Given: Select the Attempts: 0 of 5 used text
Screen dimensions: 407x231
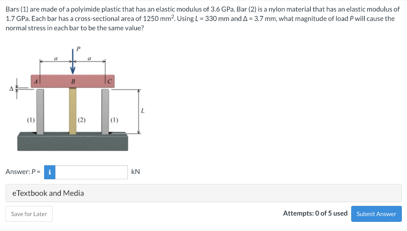Looking at the screenshot, I should click(316, 213).
